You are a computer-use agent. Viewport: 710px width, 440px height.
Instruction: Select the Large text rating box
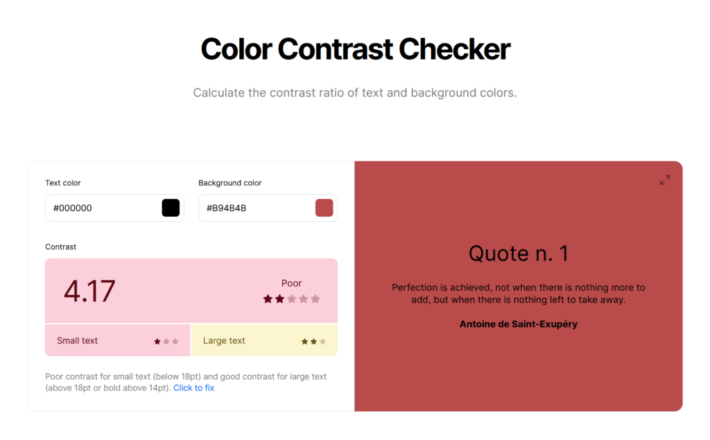pos(263,340)
